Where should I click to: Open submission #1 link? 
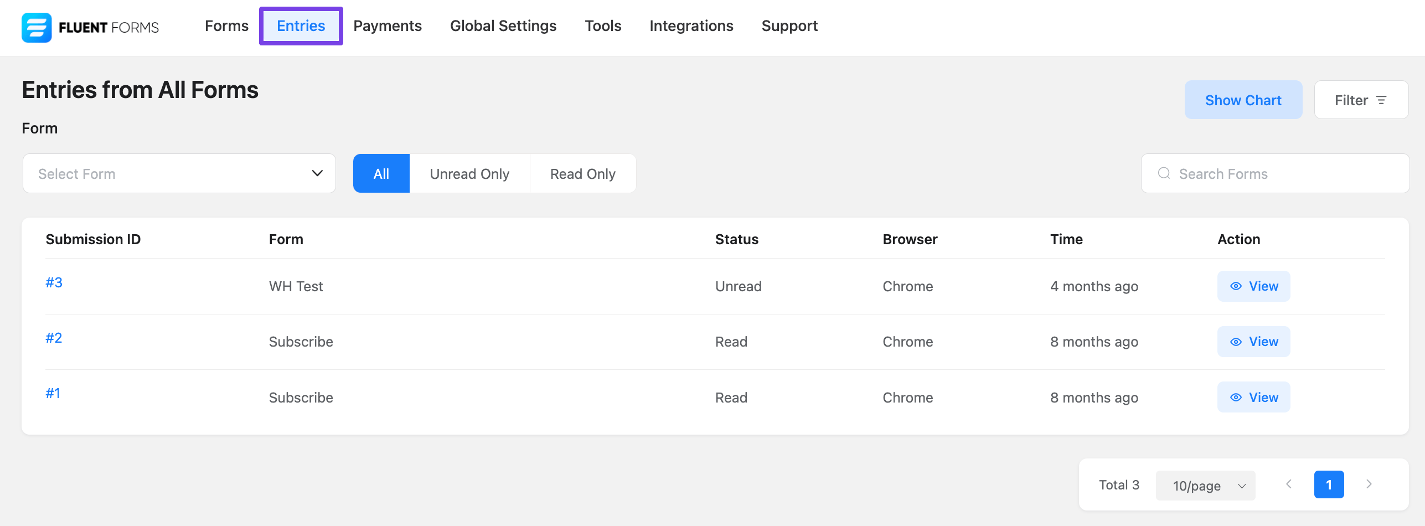[53, 394]
